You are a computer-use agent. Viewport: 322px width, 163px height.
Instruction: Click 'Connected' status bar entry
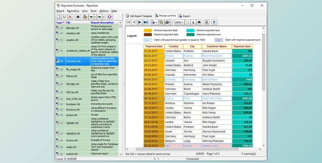[192, 159]
